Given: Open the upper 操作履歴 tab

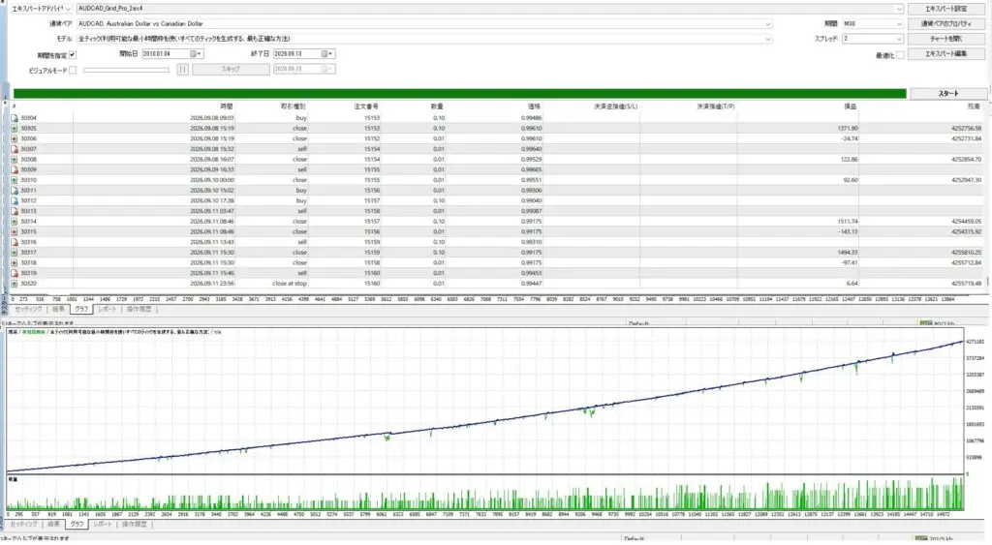Looking at the screenshot, I should (139, 309).
